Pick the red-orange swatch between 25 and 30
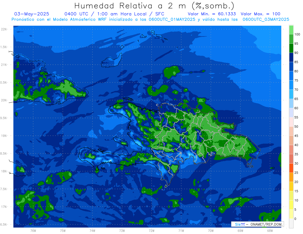The height and width of the screenshot is (234, 303). pyautogui.click(x=291, y=168)
